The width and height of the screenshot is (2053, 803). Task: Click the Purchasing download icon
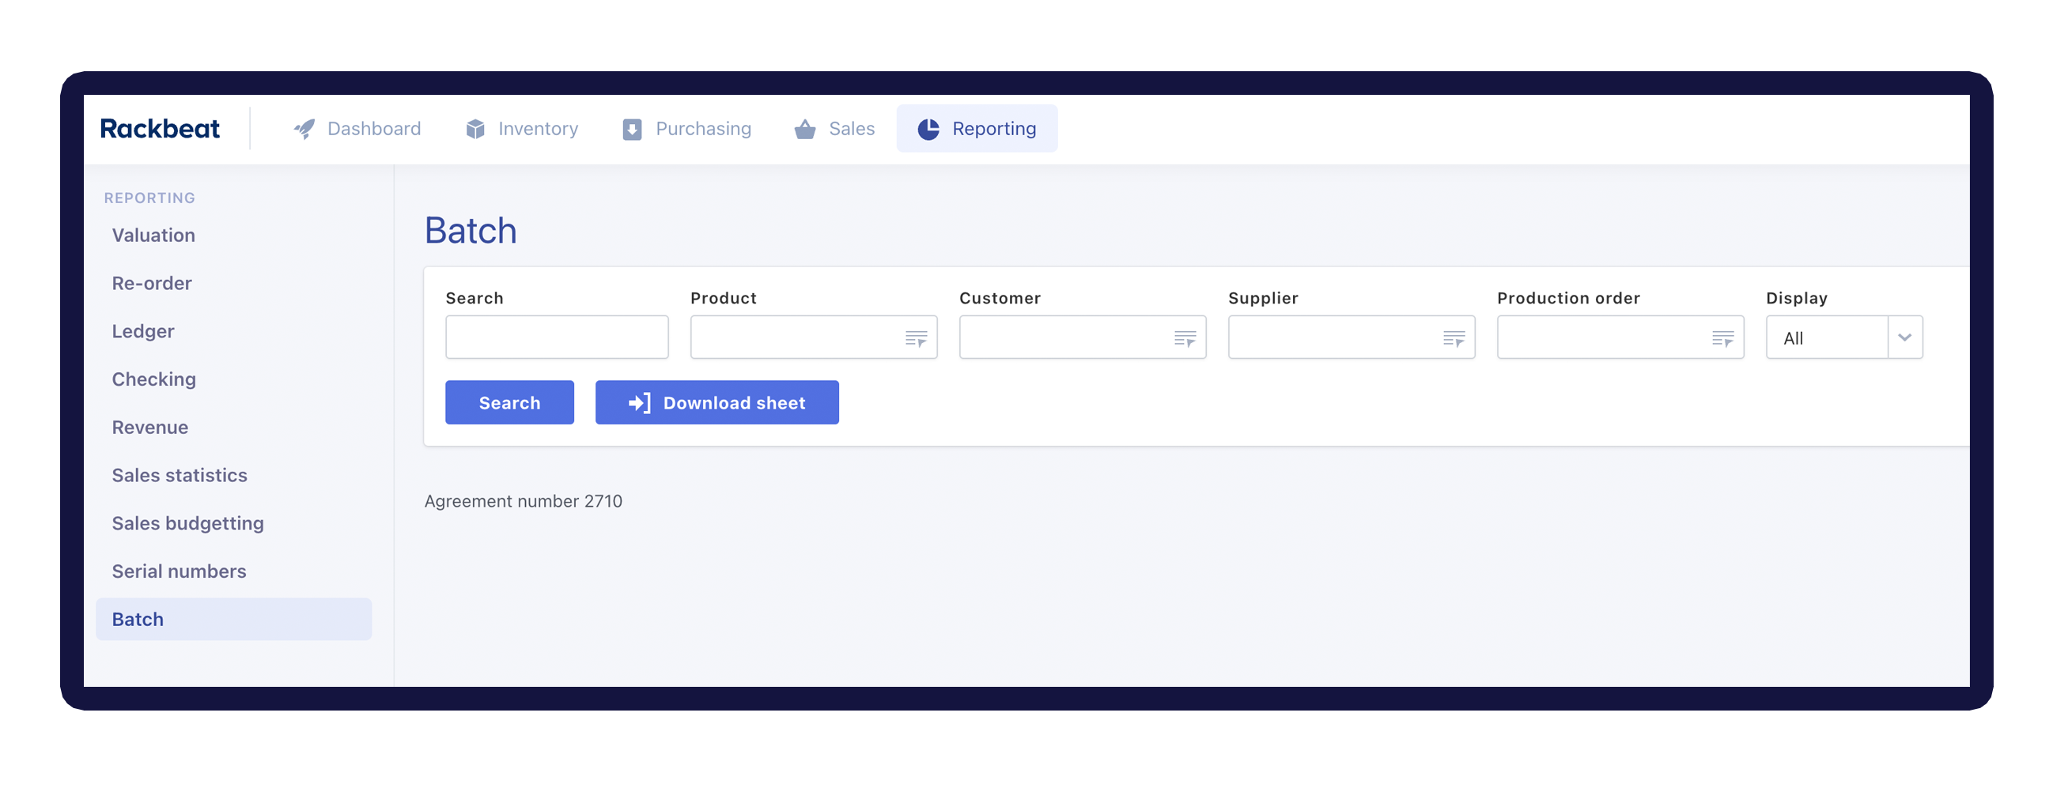click(x=632, y=129)
